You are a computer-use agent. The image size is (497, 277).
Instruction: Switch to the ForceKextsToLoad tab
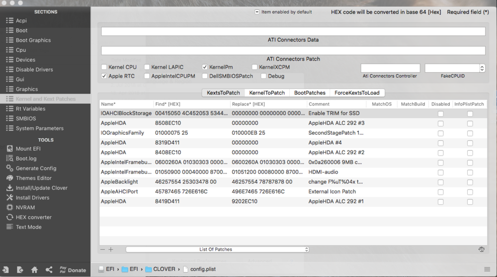coord(357,92)
